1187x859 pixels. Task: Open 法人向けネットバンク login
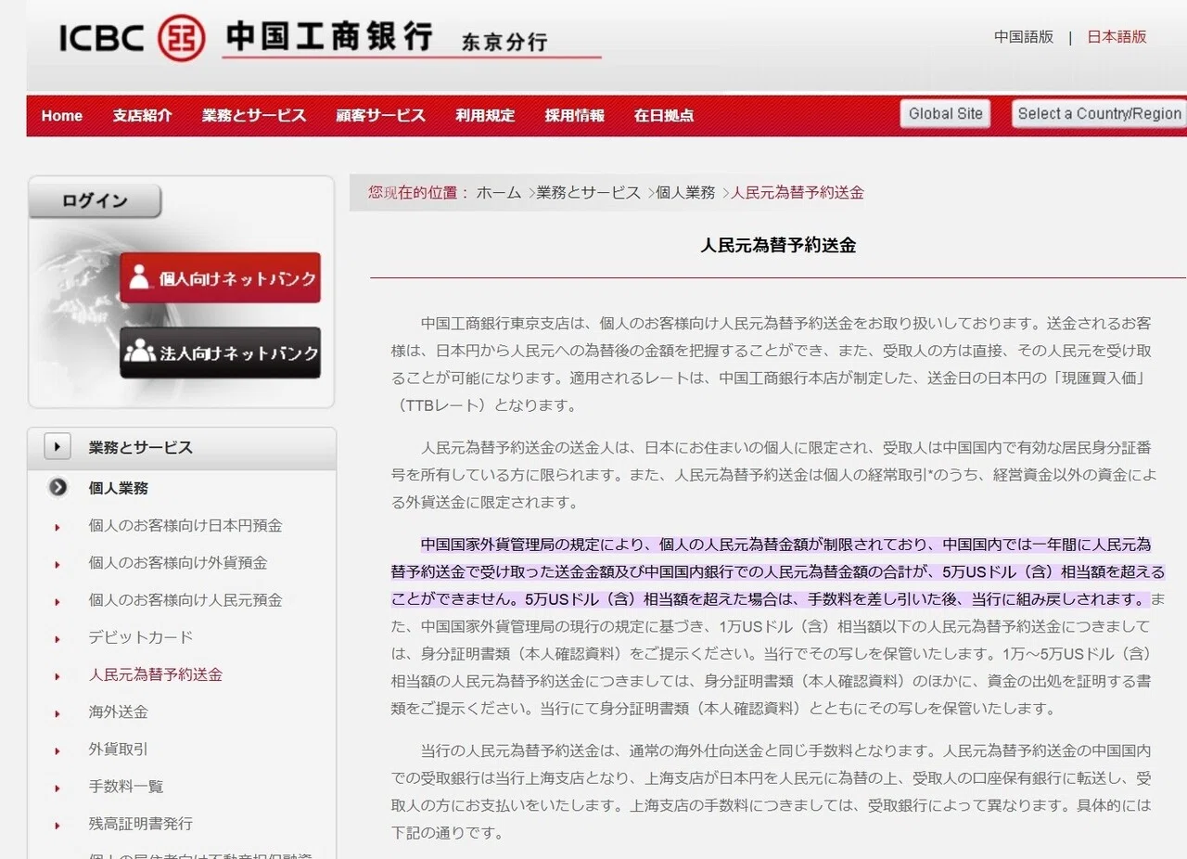pyautogui.click(x=220, y=352)
